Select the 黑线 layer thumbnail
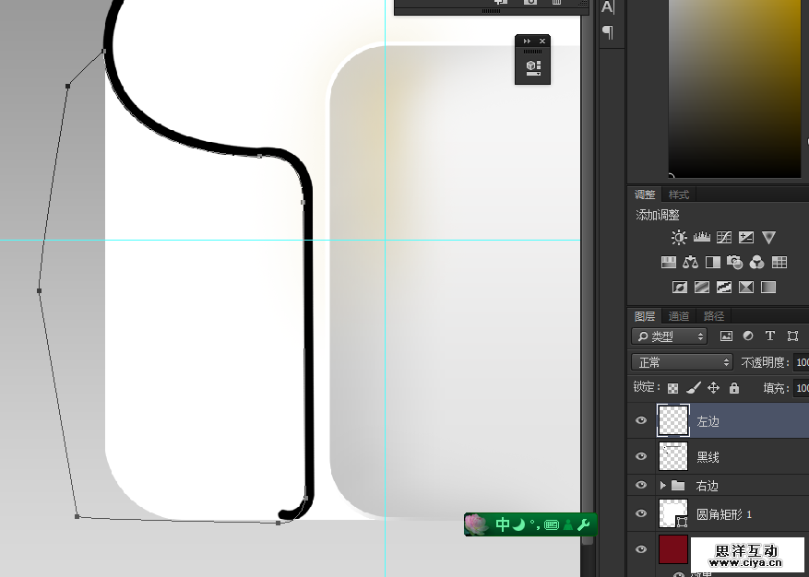This screenshot has height=577, width=809. (x=673, y=456)
